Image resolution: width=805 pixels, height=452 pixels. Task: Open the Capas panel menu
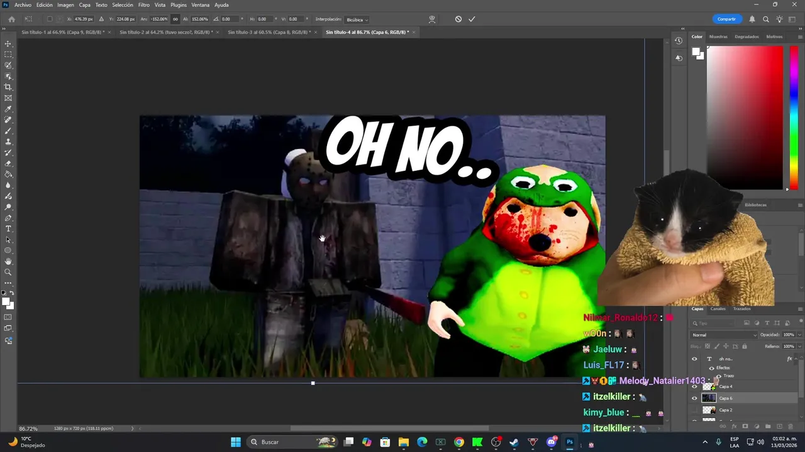click(799, 309)
